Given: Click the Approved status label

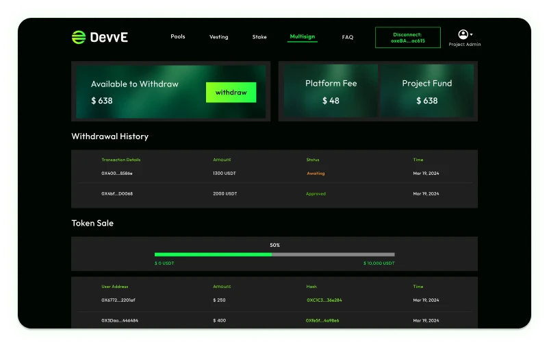Looking at the screenshot, I should tap(316, 194).
